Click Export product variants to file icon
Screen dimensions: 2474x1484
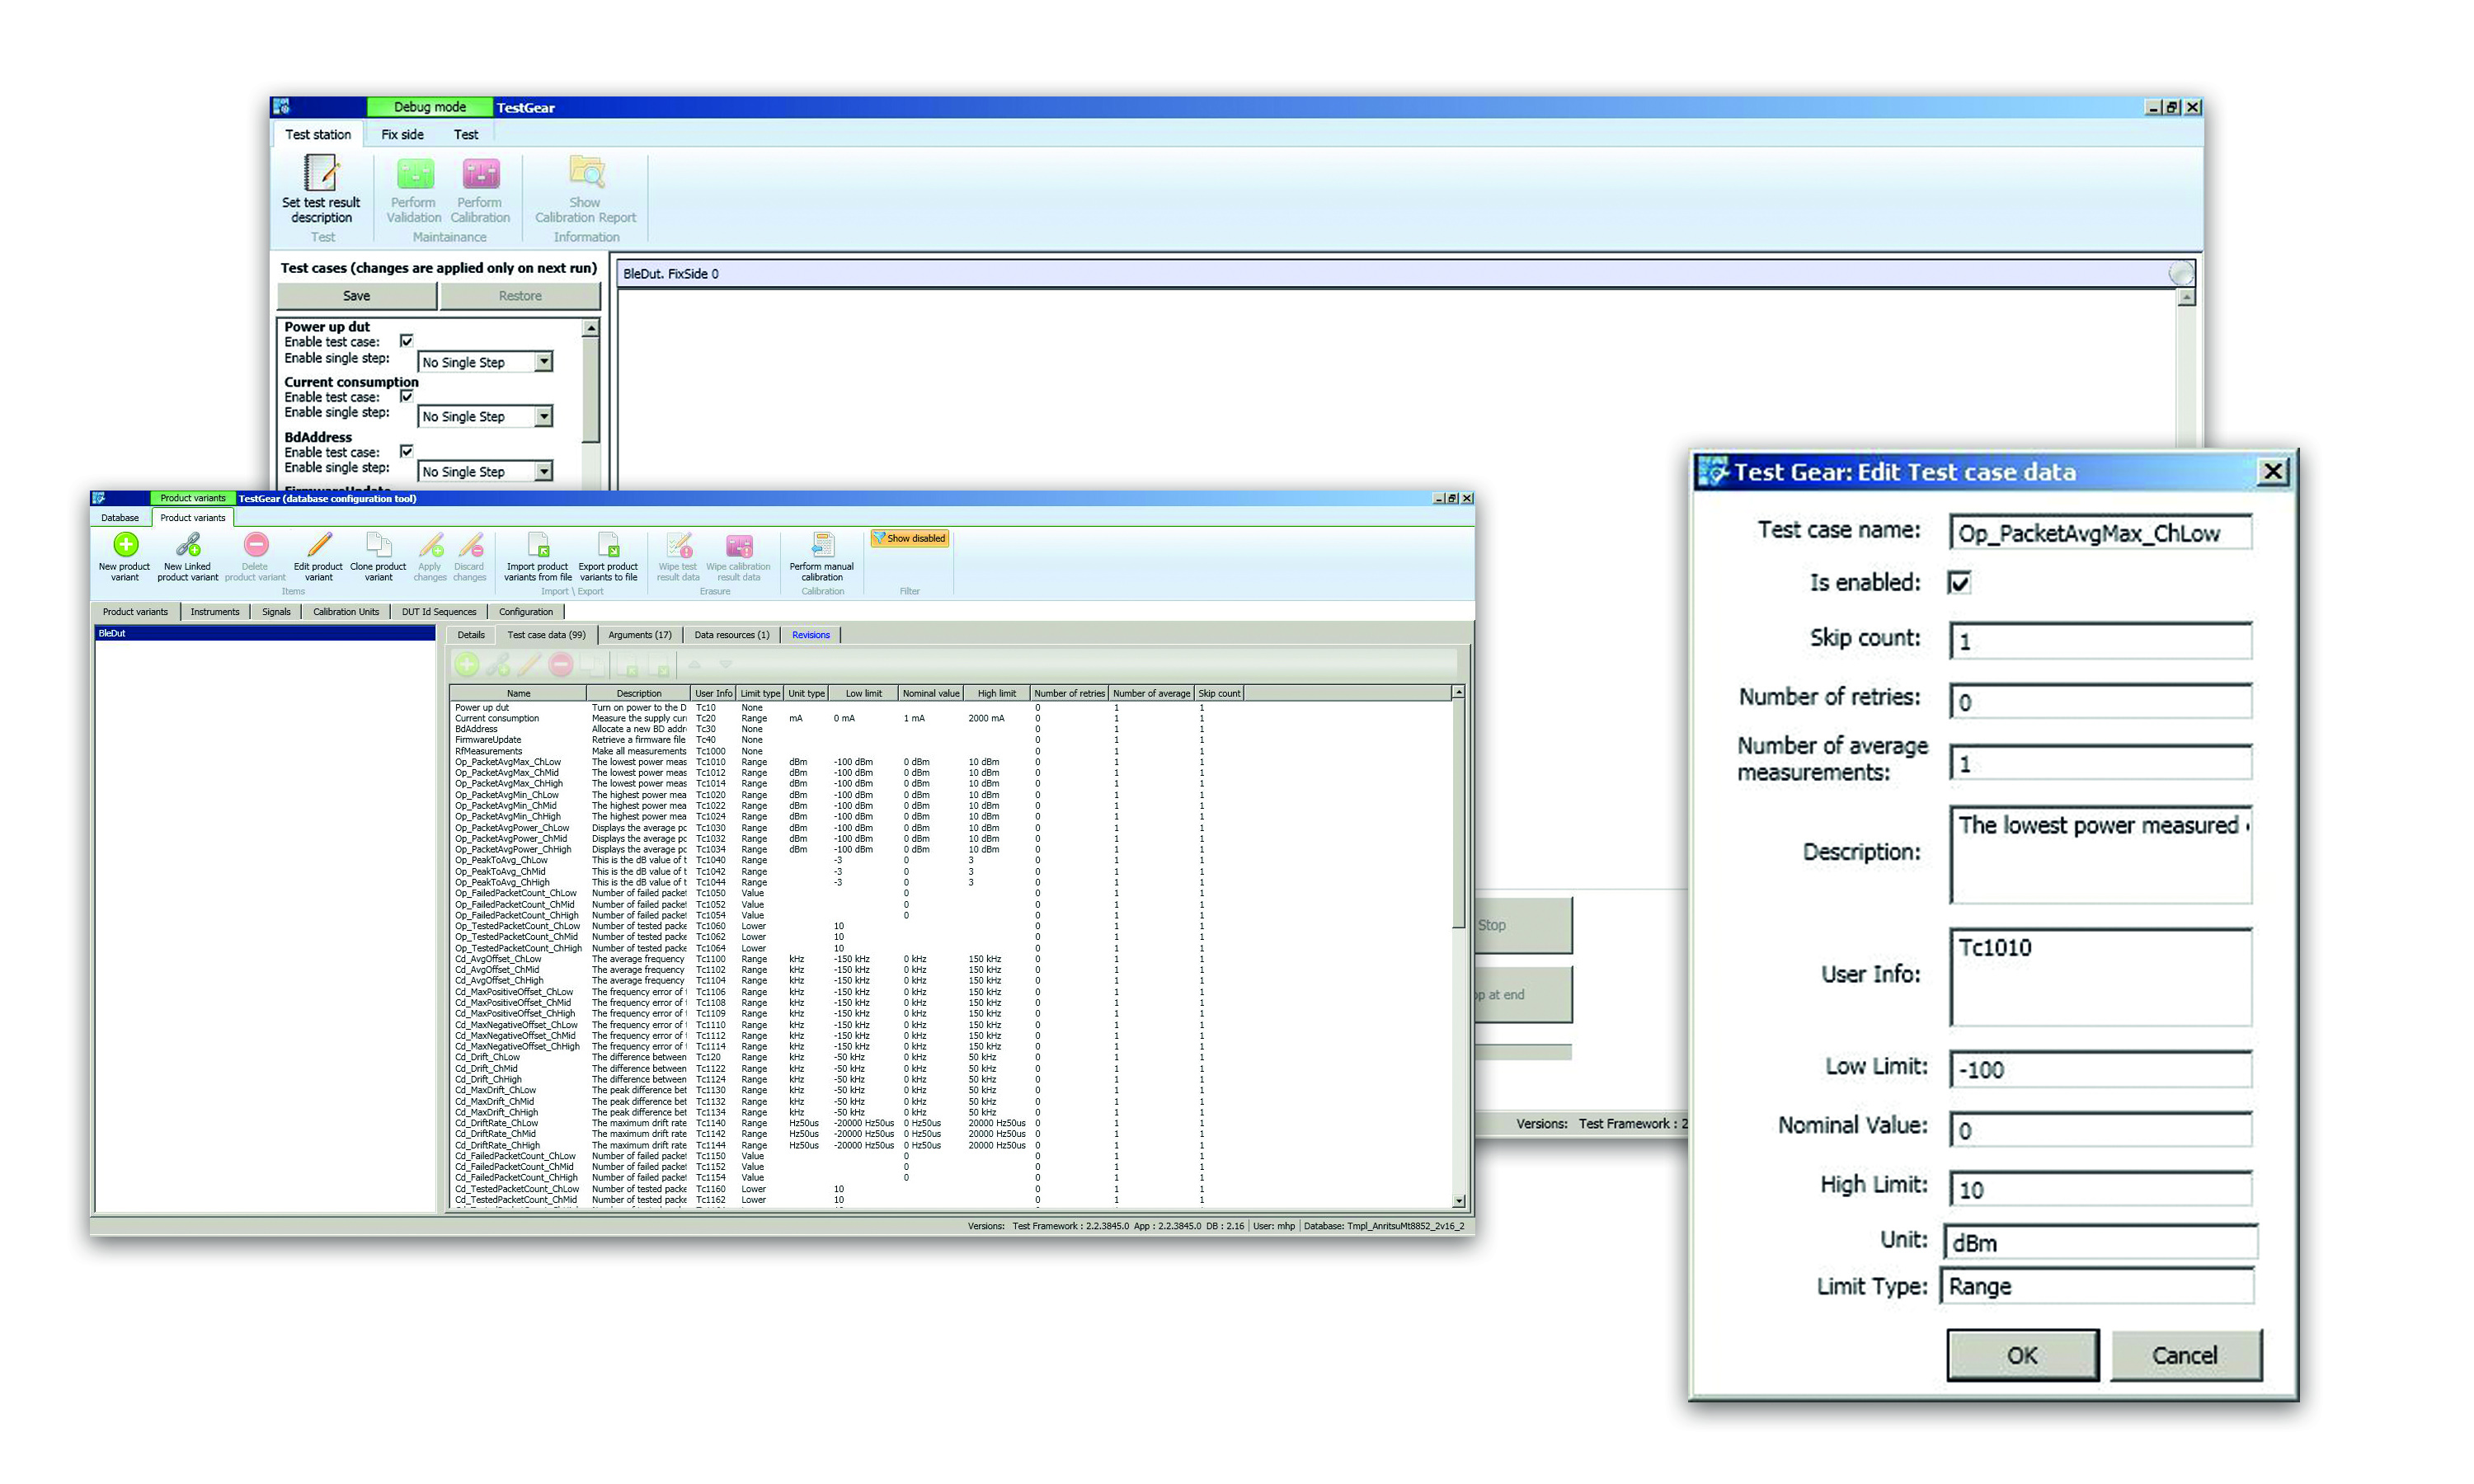pos(608,544)
